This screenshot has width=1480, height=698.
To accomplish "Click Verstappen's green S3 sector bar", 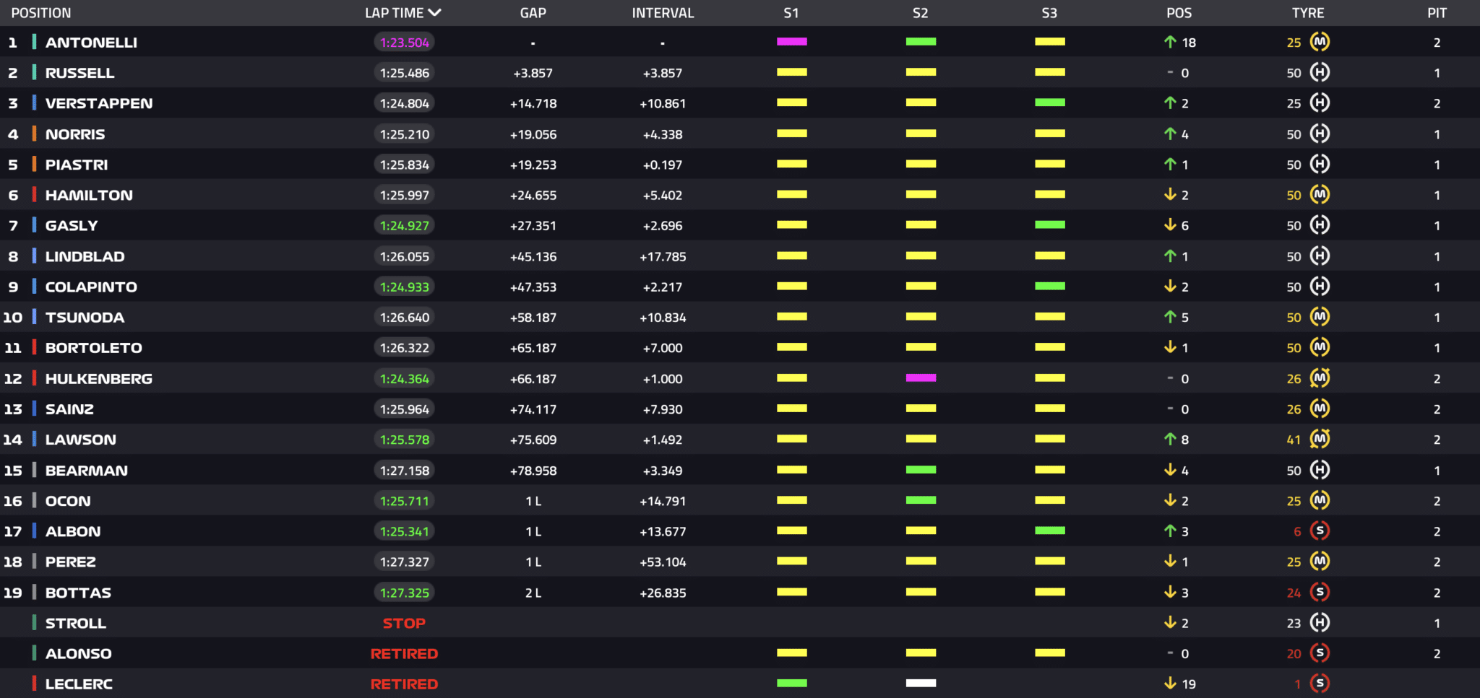I will [1049, 102].
